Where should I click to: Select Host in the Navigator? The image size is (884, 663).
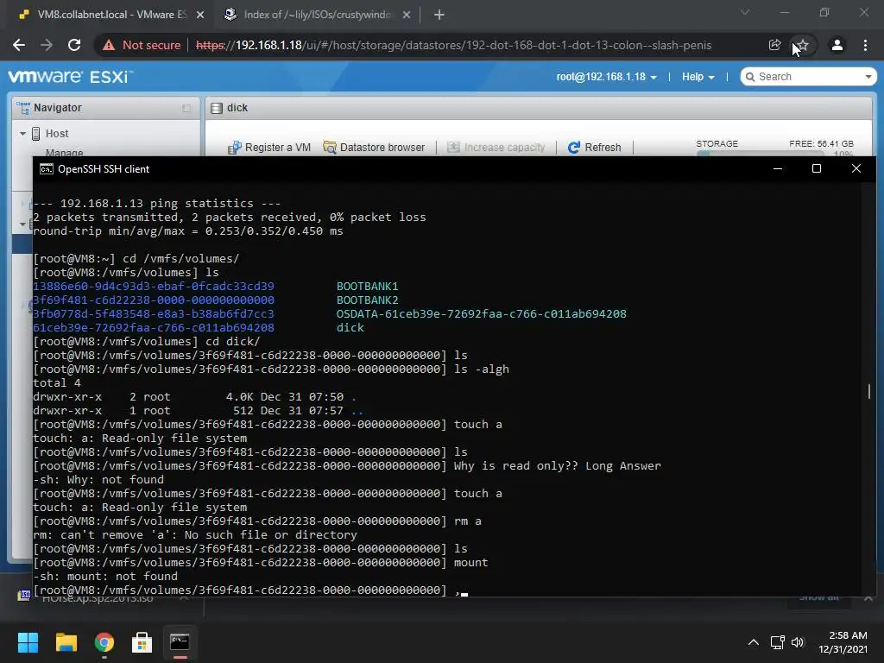pos(56,134)
